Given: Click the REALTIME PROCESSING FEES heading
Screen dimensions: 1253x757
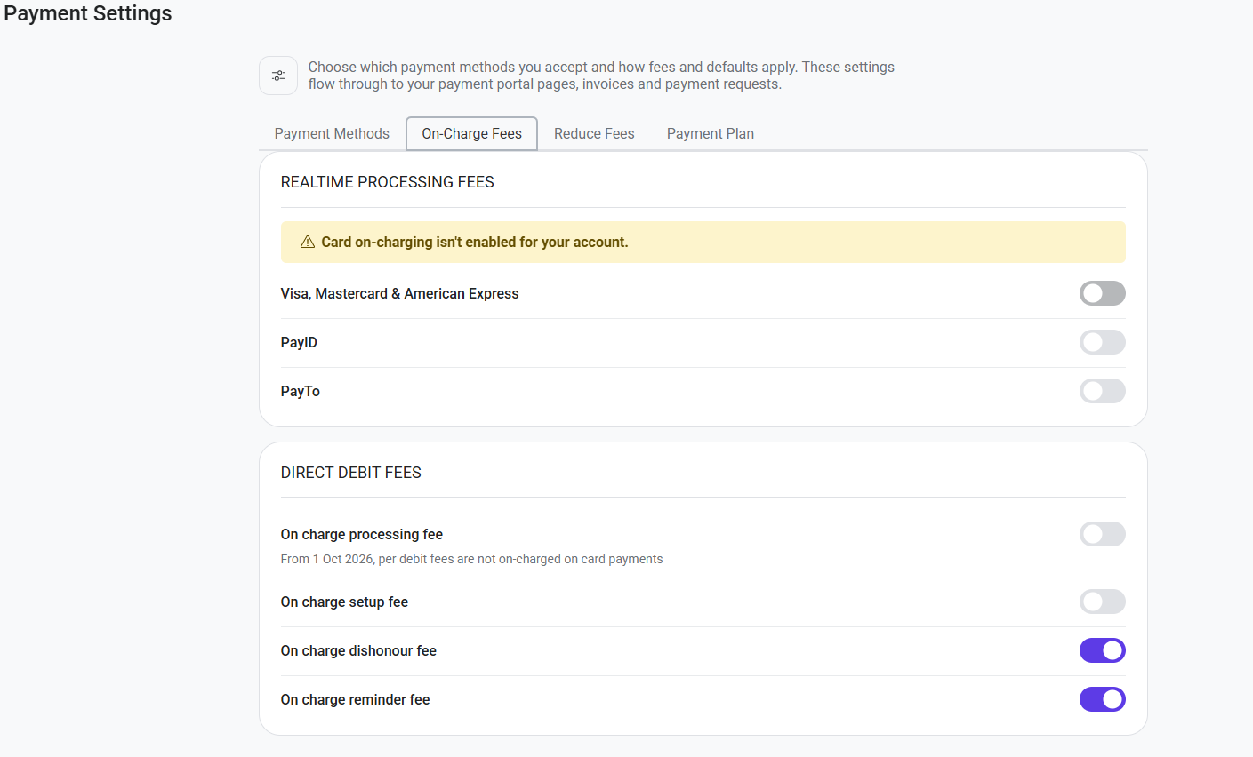Looking at the screenshot, I should click(x=387, y=182).
